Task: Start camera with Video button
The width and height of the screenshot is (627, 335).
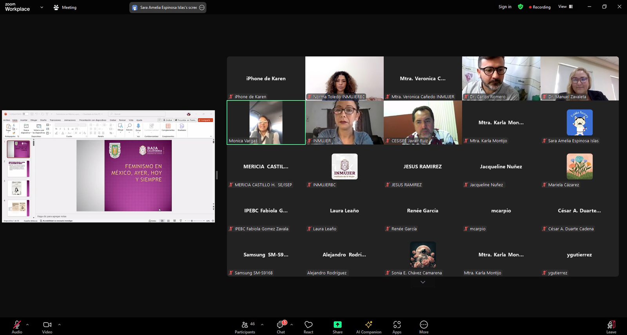Action: (x=47, y=326)
